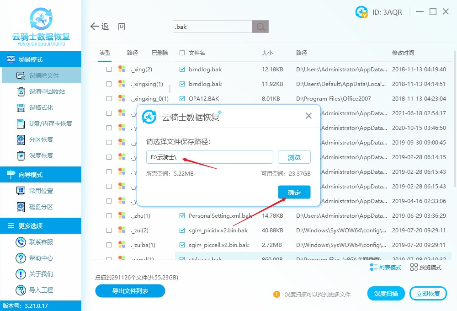Image resolution: width=457 pixels, height=311 pixels.
Task: Start 深度扫描 deep scan
Action: pyautogui.click(x=386, y=294)
